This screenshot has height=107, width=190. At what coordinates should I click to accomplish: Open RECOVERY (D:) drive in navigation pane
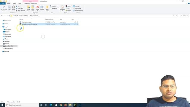[x=9, y=48]
